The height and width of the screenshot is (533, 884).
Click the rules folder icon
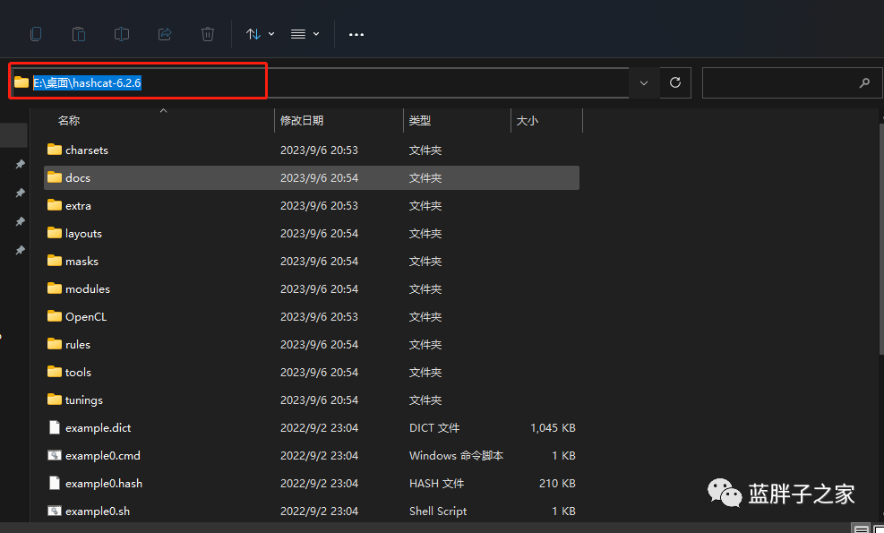tap(54, 344)
